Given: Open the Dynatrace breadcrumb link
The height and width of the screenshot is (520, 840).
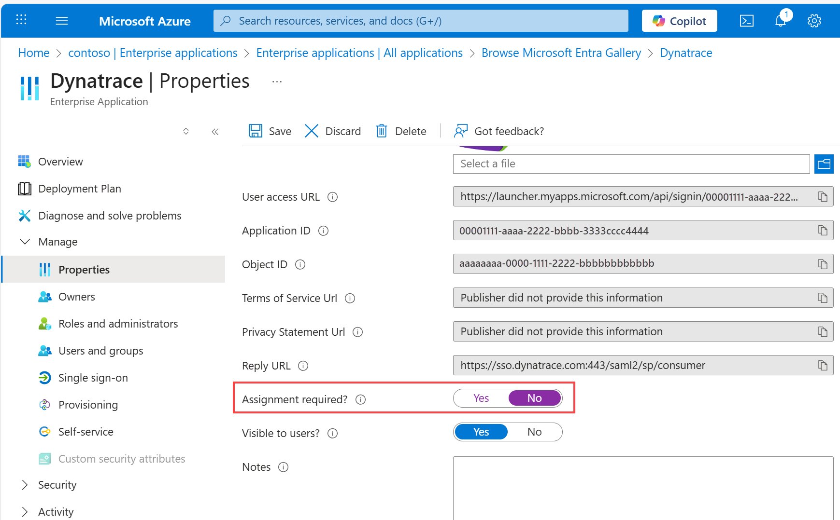Looking at the screenshot, I should tap(686, 53).
